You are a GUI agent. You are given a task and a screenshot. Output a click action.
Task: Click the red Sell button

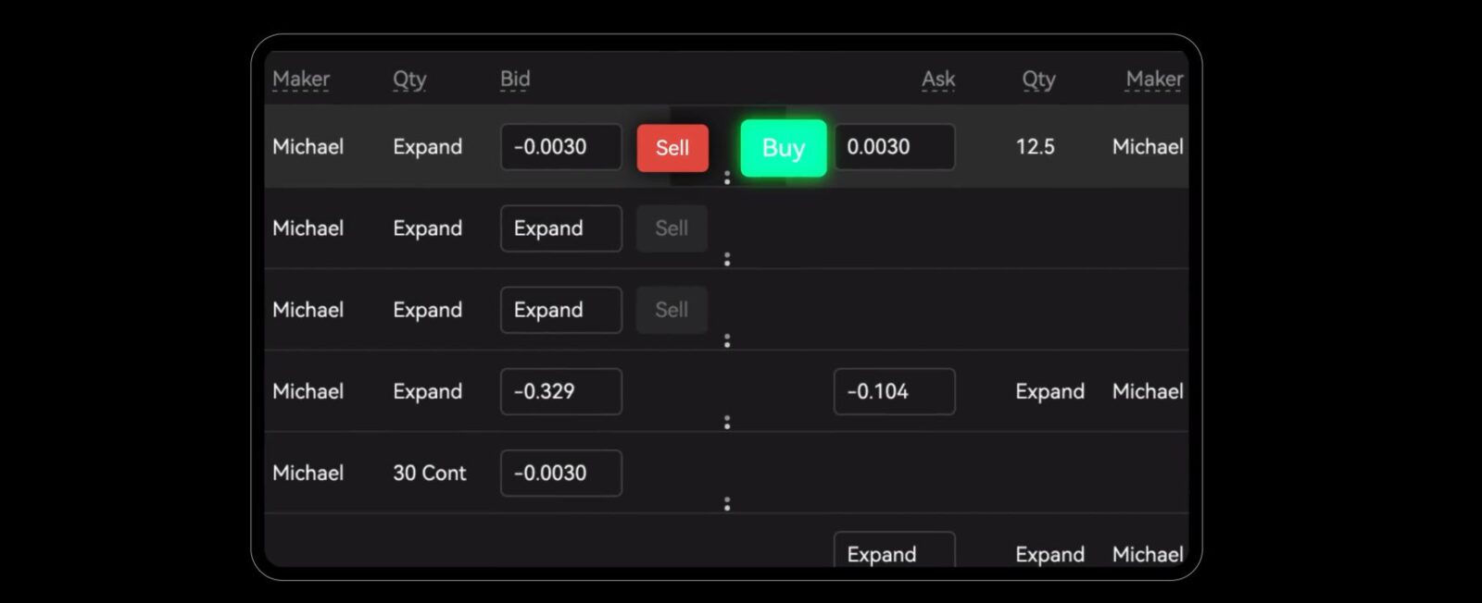(672, 148)
